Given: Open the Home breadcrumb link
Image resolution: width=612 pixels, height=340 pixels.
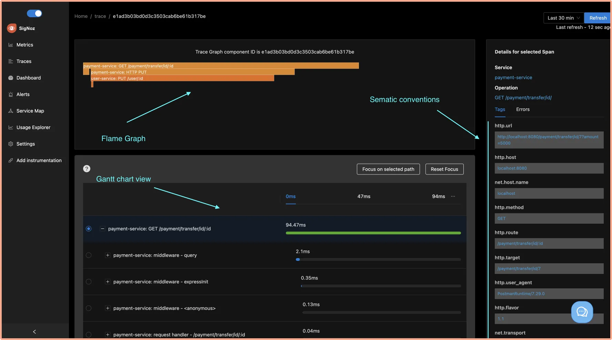Looking at the screenshot, I should coord(81,16).
